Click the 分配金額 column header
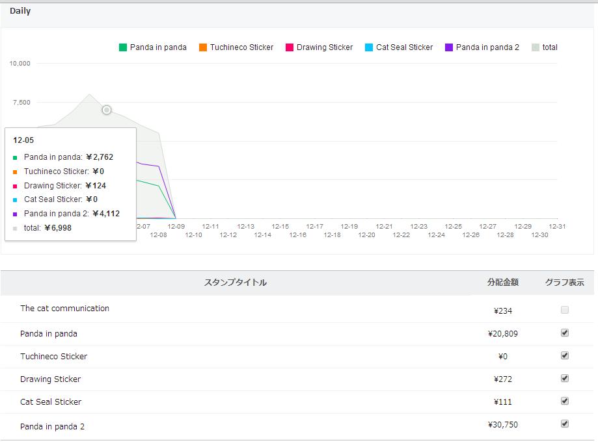 [x=503, y=283]
